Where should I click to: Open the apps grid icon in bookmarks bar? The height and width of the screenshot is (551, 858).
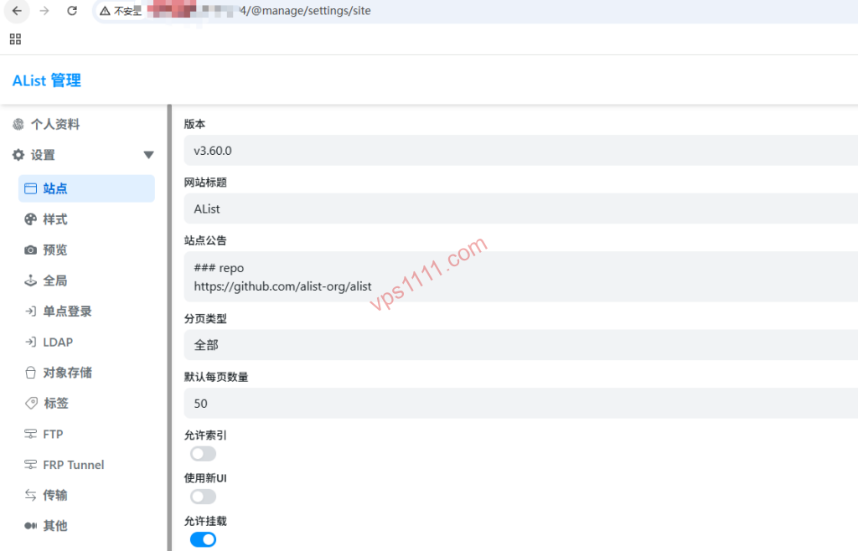click(15, 39)
